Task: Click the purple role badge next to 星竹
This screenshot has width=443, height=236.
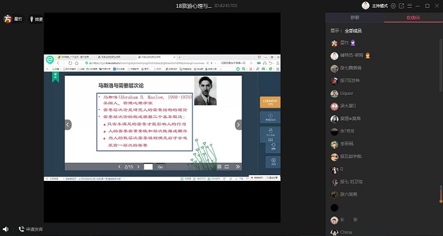Action: [353, 43]
